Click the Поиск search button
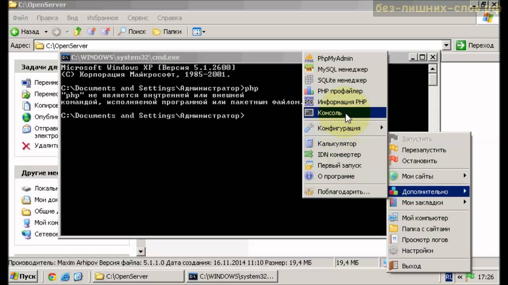This screenshot has height=285, width=508. [132, 32]
